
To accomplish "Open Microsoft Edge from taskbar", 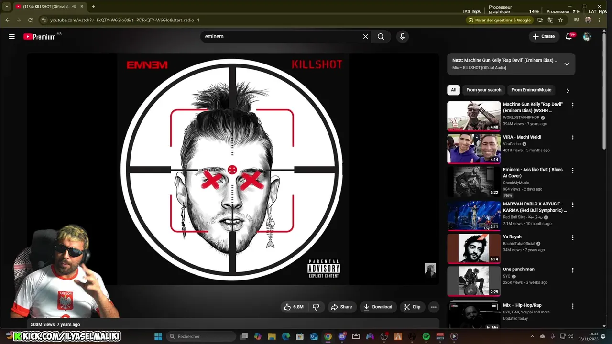I will tap(286, 336).
